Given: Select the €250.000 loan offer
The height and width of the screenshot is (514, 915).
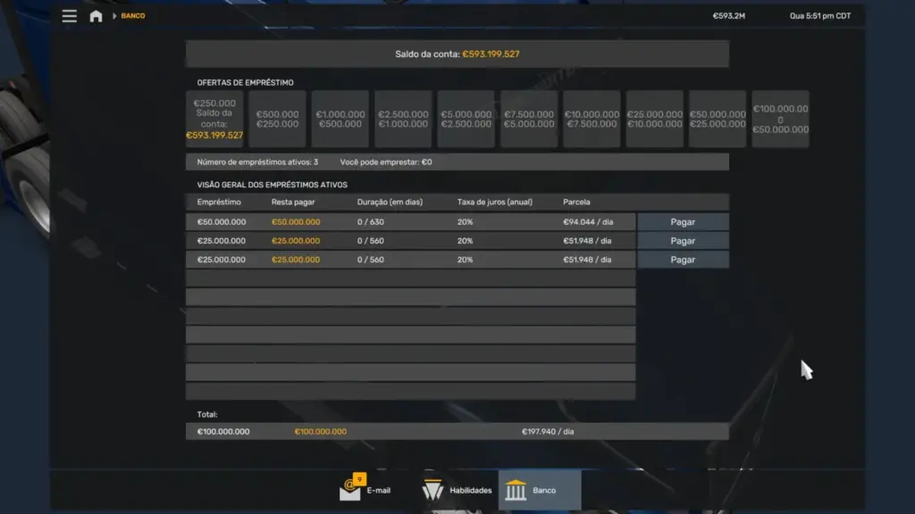Looking at the screenshot, I should 214,119.
